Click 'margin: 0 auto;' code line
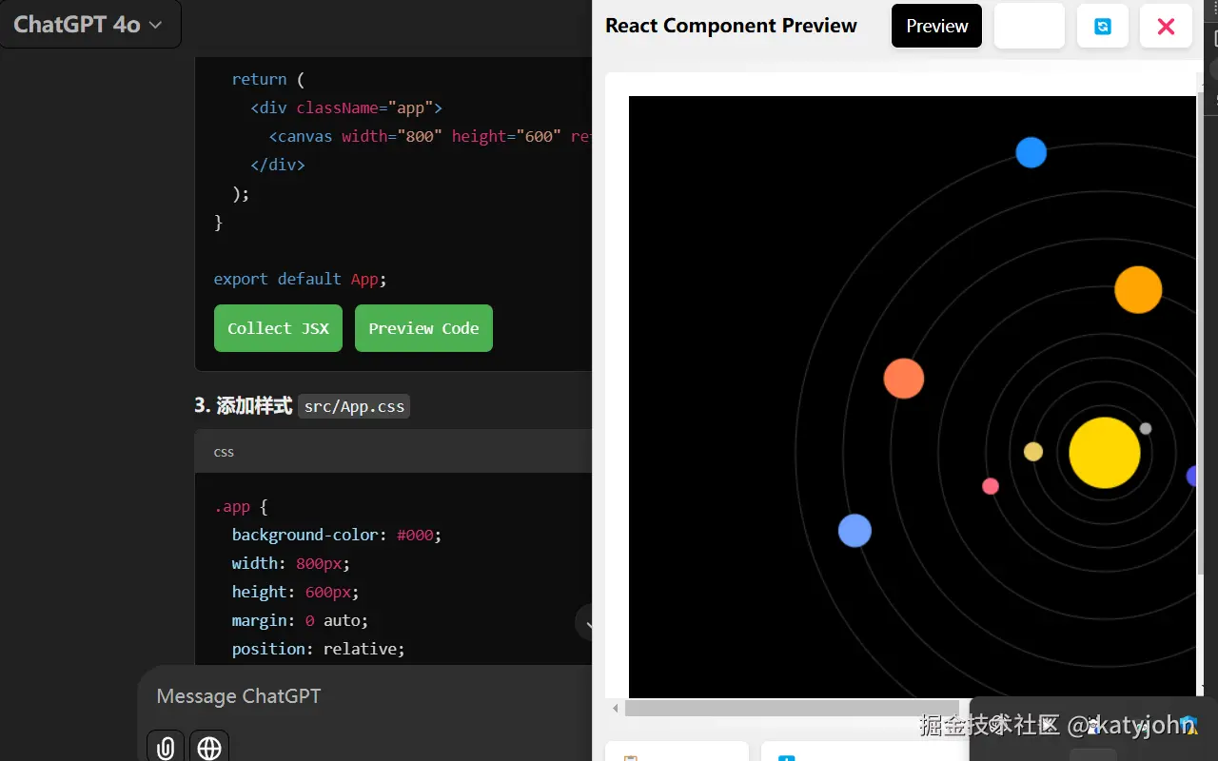 pos(300,620)
